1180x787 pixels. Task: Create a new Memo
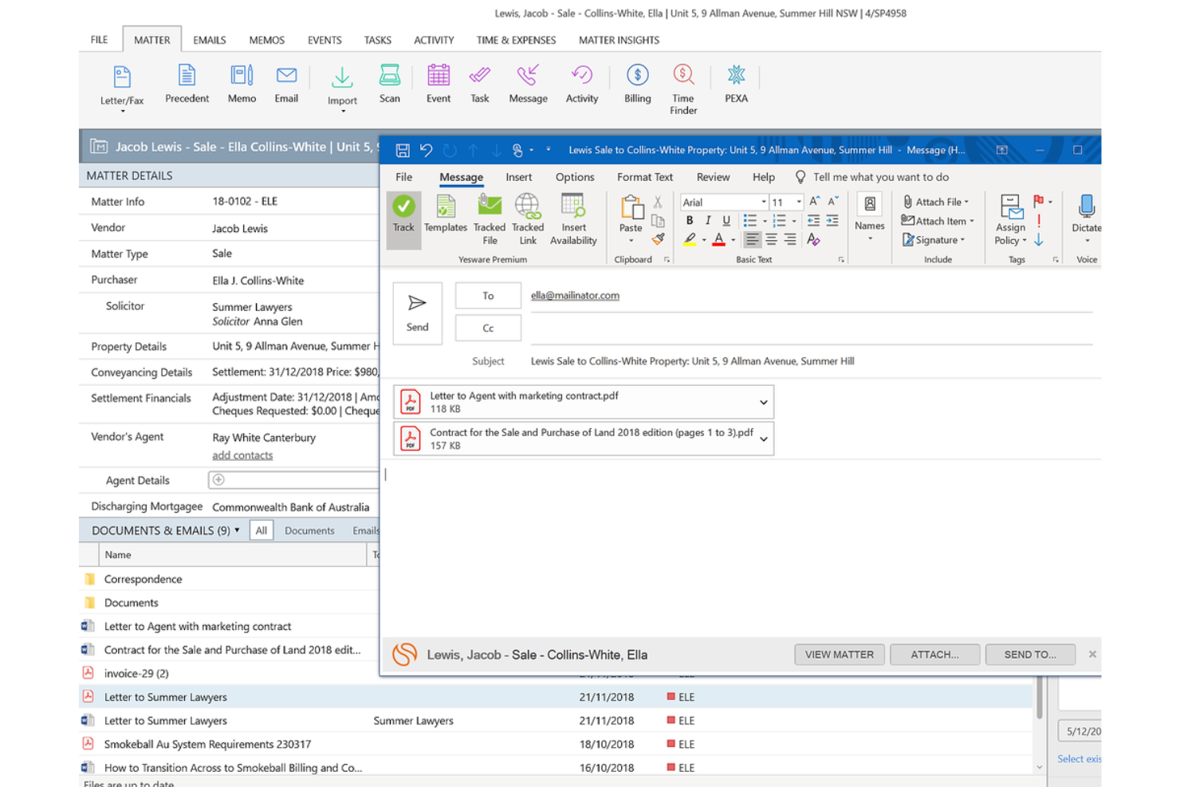click(x=242, y=84)
